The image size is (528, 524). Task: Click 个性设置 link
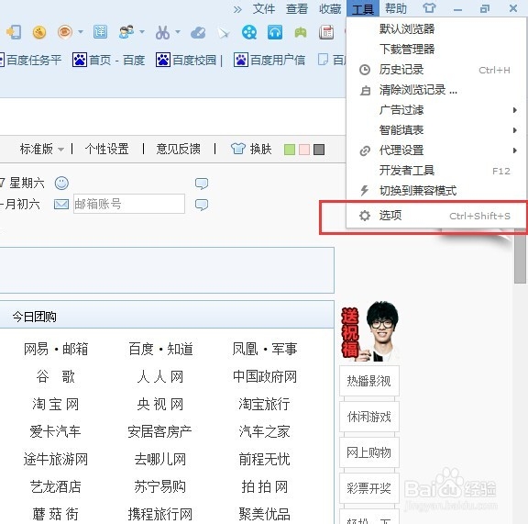coord(106,149)
